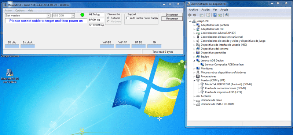Click the Controladoras de sonido category icon
The height and width of the screenshot is (135, 293).
(x=198, y=41)
